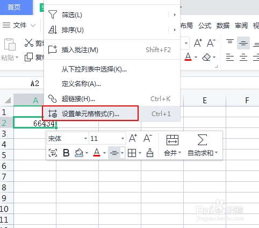This screenshot has height=228, width=259.
Task: Click the Copy icon in ribbon
Action: click(x=28, y=57)
